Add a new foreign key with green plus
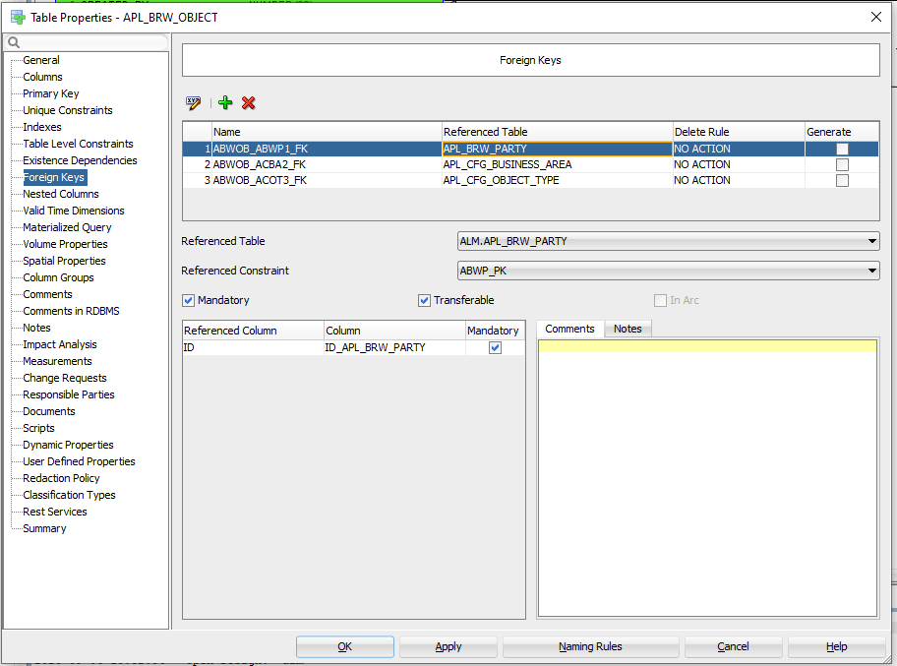Screen dimensions: 897x666 point(225,103)
